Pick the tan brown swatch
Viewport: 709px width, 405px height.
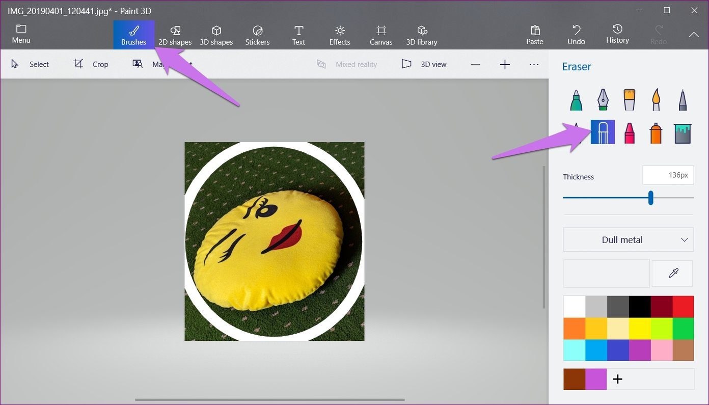684,350
